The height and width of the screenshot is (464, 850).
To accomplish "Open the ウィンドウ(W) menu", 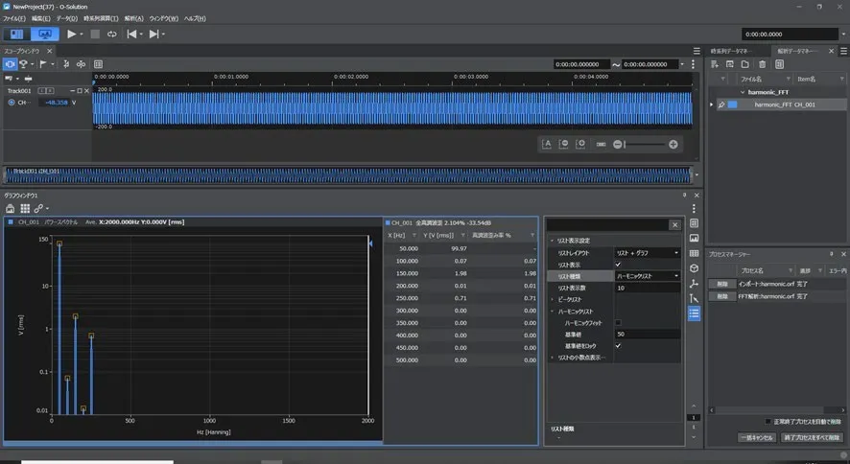I will coord(164,18).
